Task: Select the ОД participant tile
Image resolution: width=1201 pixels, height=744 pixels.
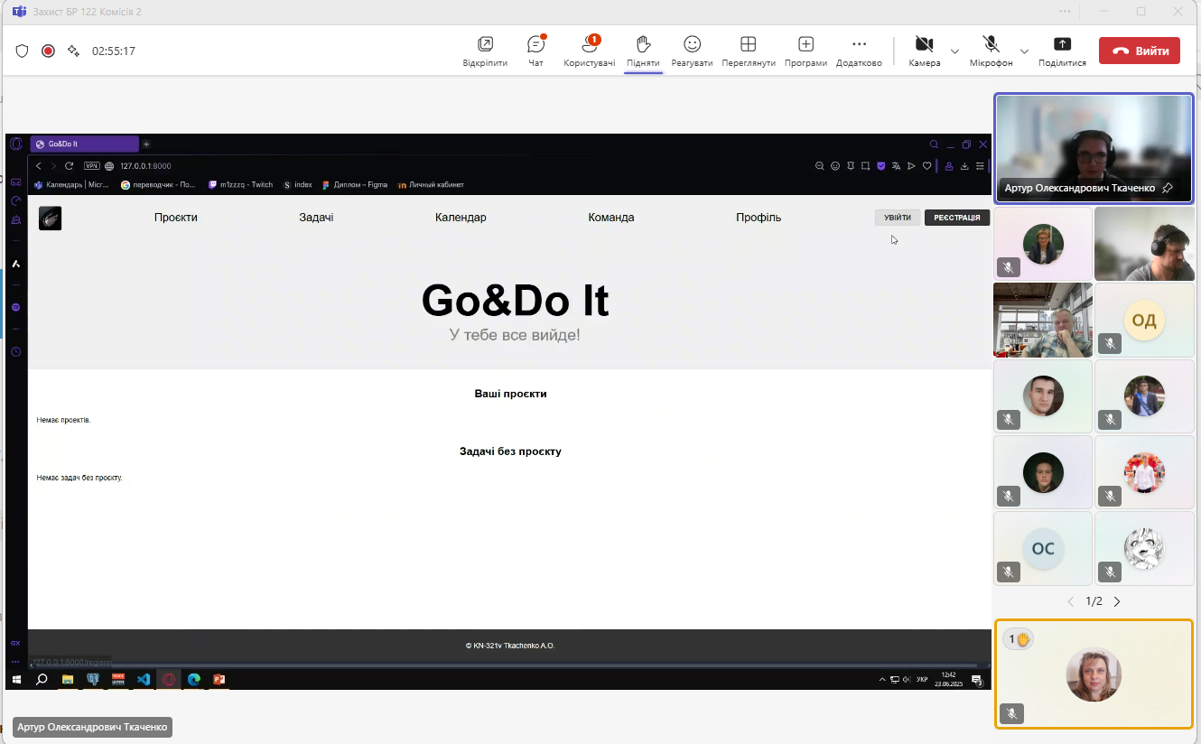Action: [x=1144, y=321]
